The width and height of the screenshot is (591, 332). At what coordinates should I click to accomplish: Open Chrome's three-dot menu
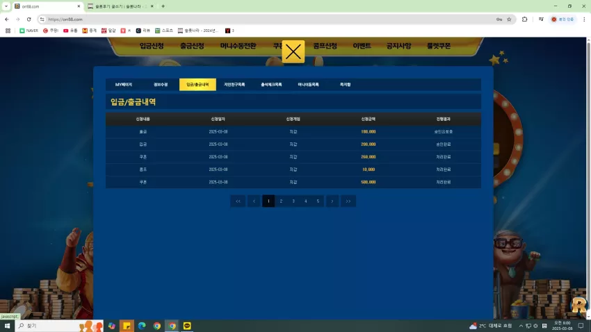point(584,19)
